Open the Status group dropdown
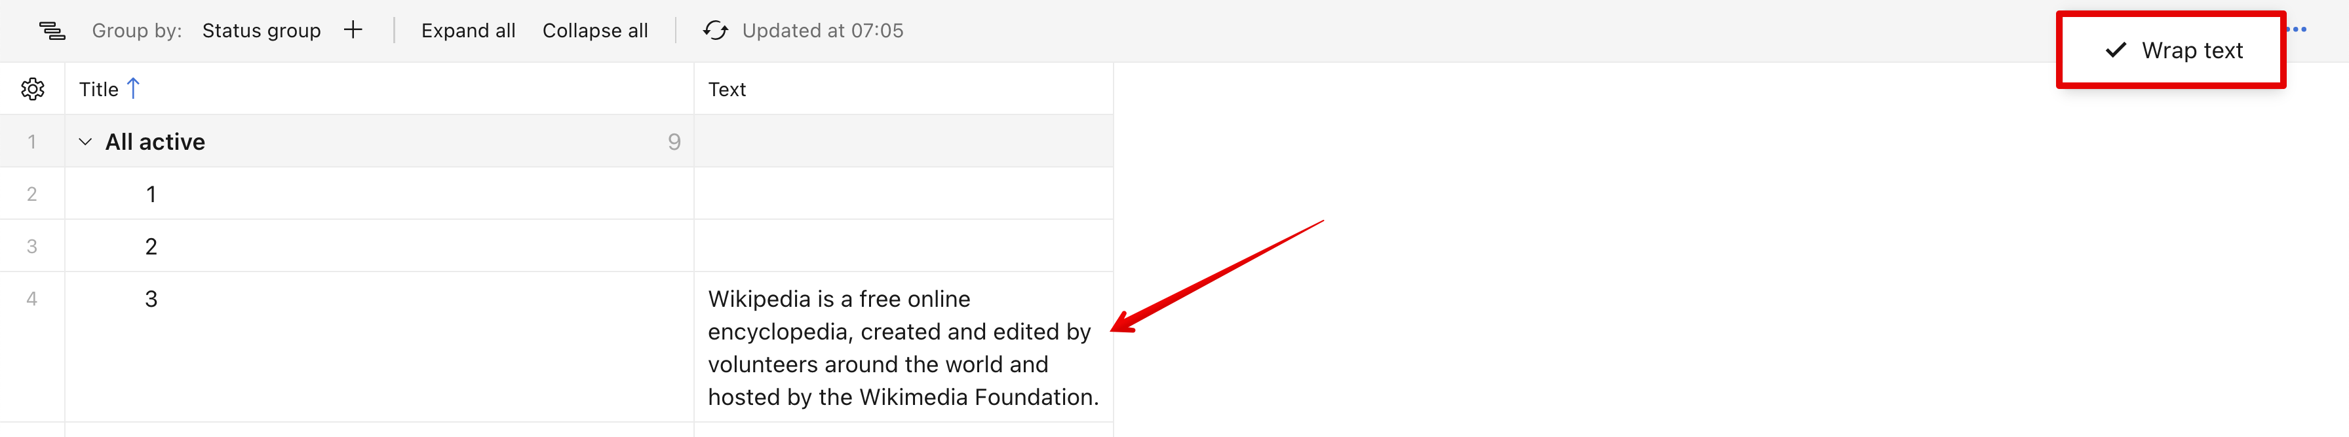Viewport: 2349px width, 437px height. tap(261, 31)
